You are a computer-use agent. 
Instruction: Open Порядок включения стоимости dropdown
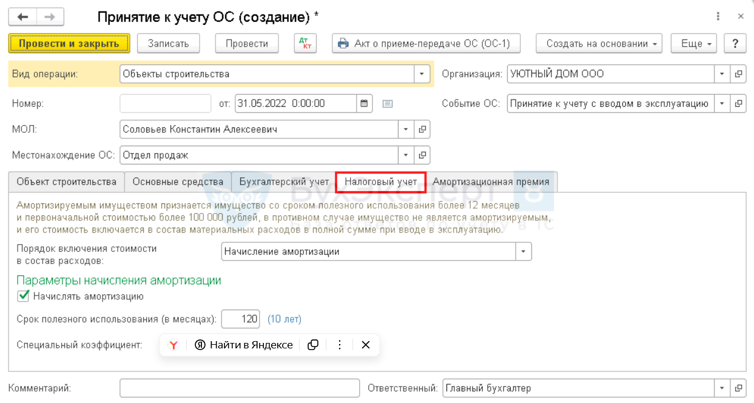[x=523, y=251]
